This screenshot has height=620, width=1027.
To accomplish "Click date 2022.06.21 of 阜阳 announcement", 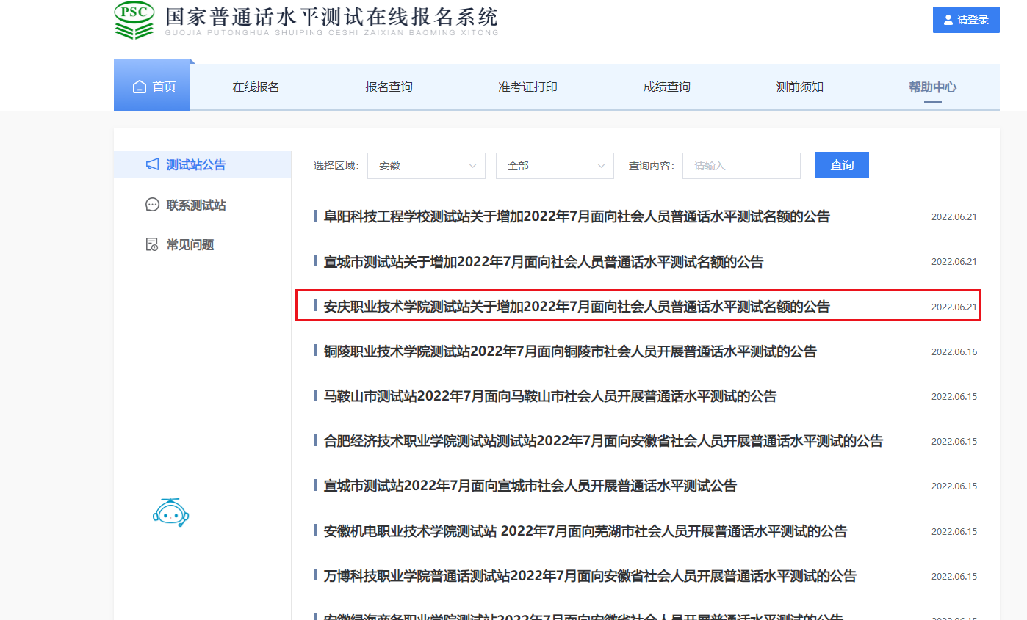I will coord(954,217).
